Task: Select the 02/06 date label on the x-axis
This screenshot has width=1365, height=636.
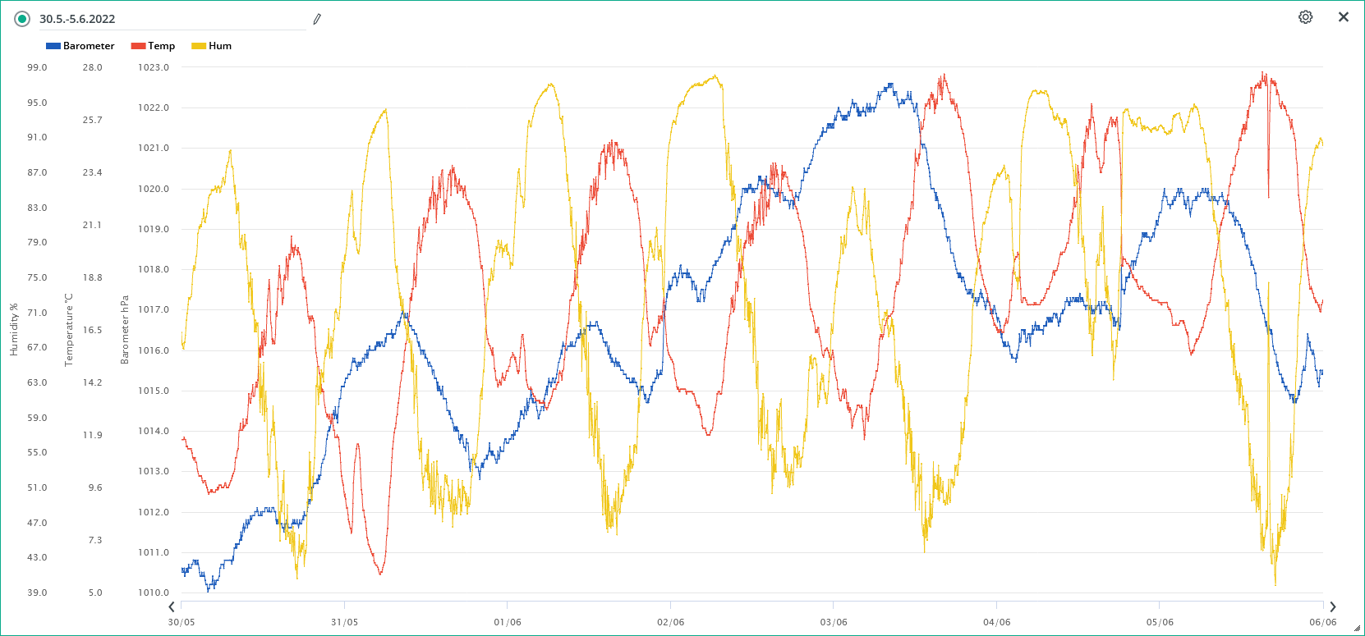Action: coord(670,622)
